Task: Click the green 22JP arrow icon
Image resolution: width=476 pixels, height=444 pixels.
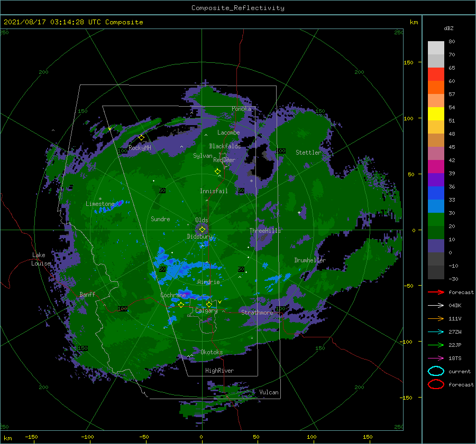Action: coord(436,345)
